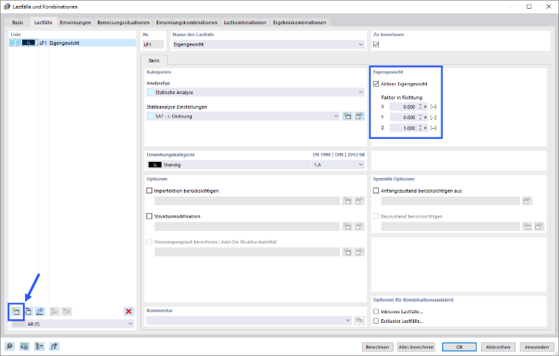559x356 pixels.
Task: Uncheck Aktives Eigengewicht
Action: point(376,84)
